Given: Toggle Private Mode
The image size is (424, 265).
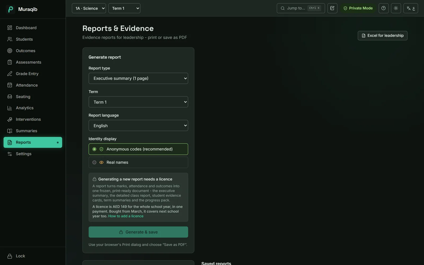Looking at the screenshot, I should point(358,8).
